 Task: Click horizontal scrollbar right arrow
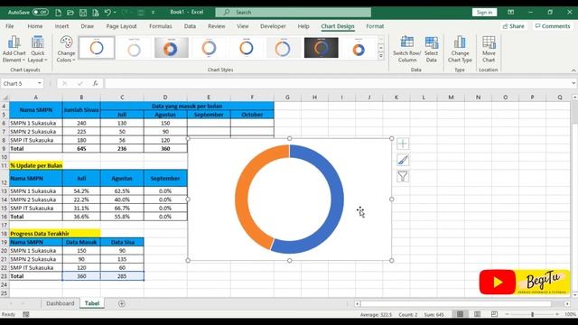click(567, 303)
